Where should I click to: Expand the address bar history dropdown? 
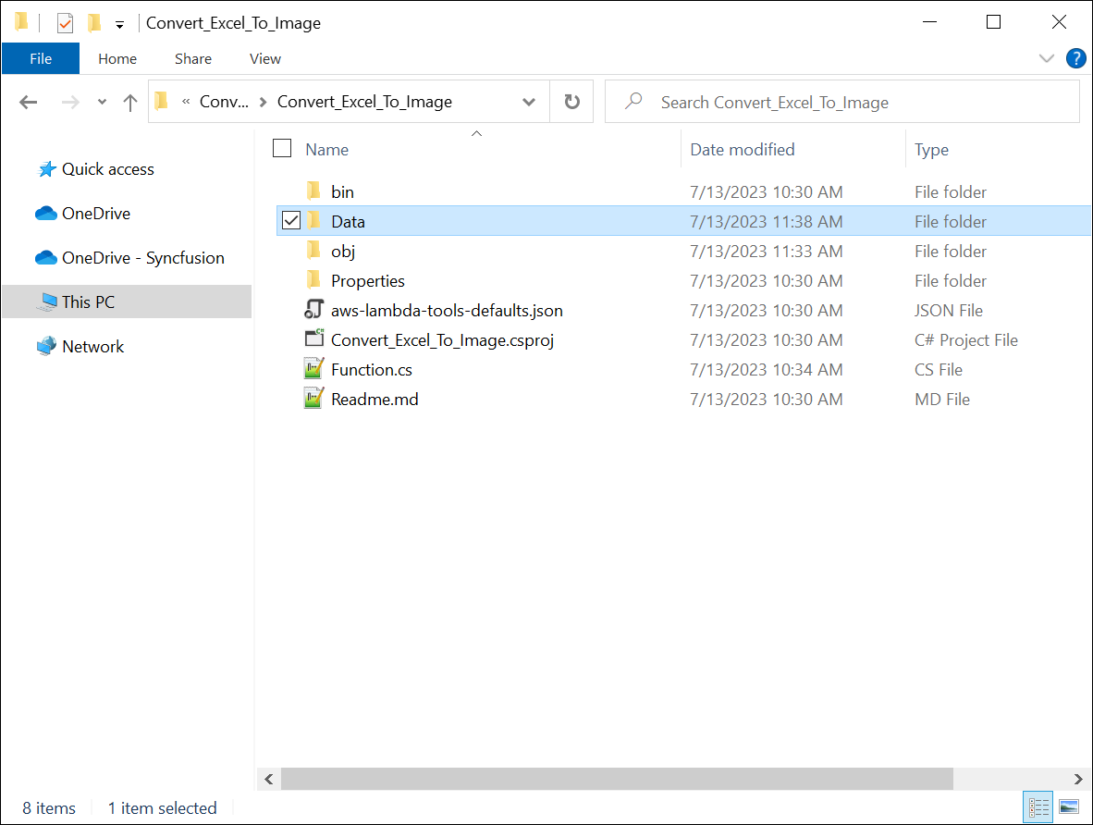[529, 103]
